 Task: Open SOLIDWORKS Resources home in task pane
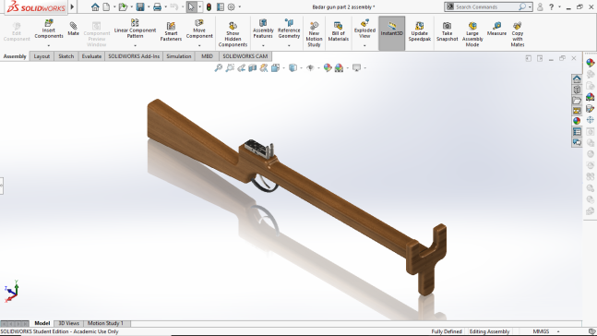click(x=577, y=79)
